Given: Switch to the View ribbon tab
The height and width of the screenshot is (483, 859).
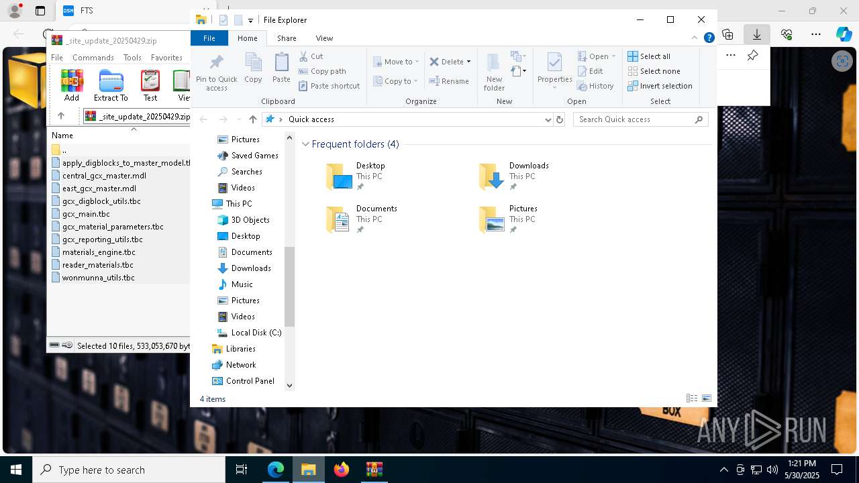Looking at the screenshot, I should pyautogui.click(x=324, y=38).
